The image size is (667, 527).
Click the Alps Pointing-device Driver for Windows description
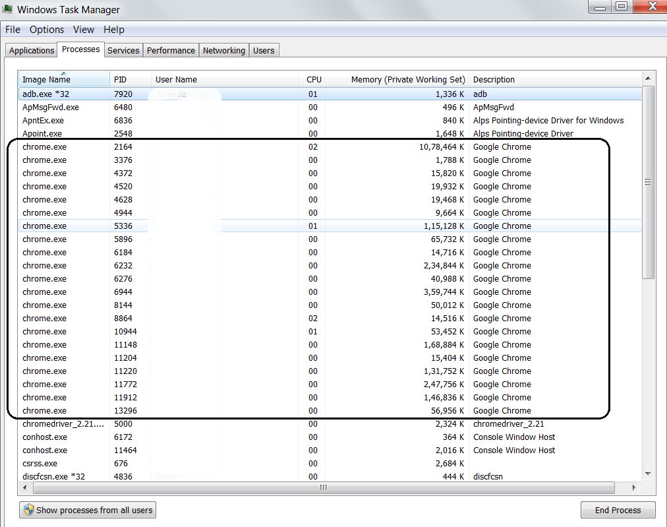(x=548, y=121)
